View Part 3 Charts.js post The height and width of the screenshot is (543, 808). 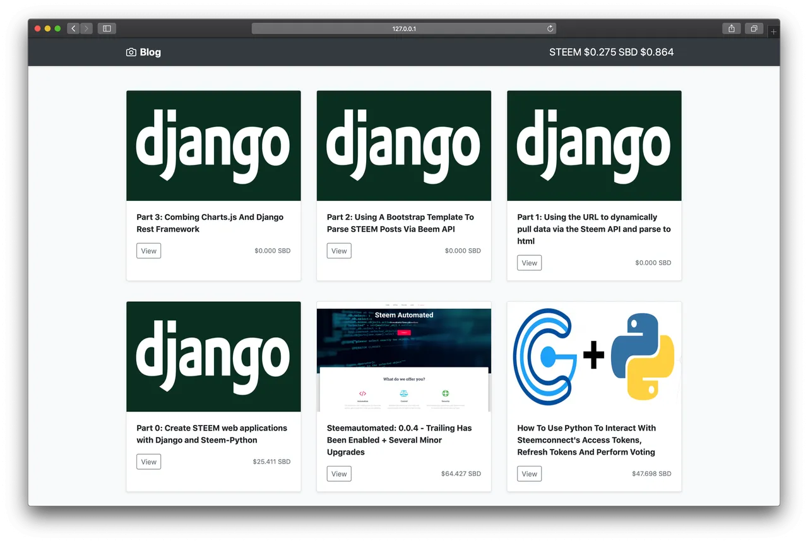[x=149, y=251]
